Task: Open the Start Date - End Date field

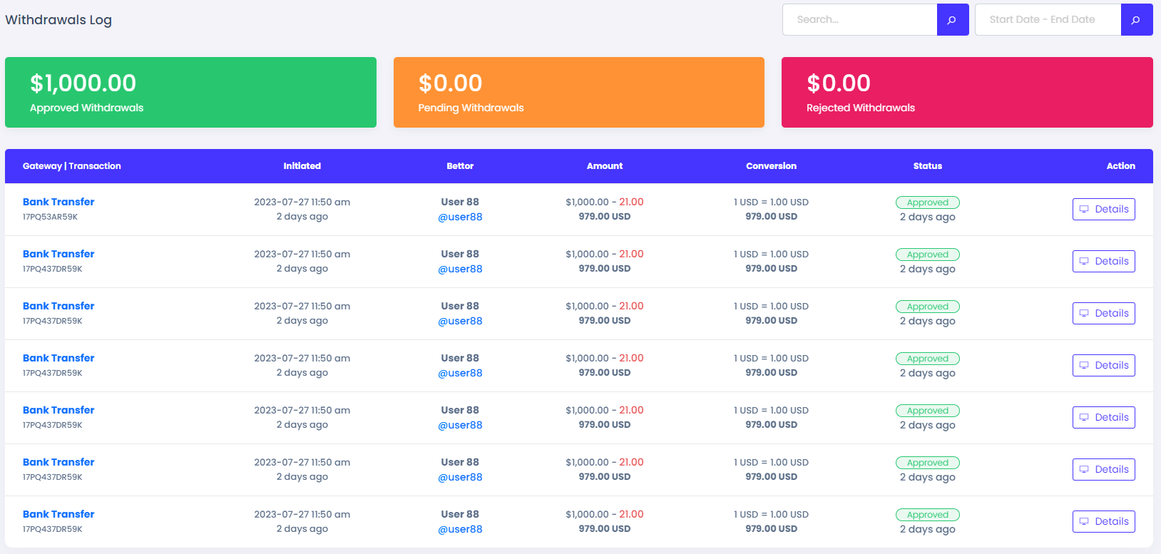Action: [x=1048, y=20]
